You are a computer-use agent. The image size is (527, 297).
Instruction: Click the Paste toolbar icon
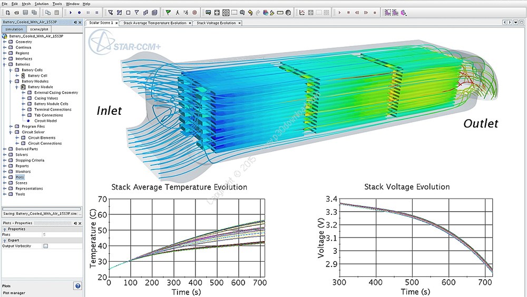(x=56, y=13)
